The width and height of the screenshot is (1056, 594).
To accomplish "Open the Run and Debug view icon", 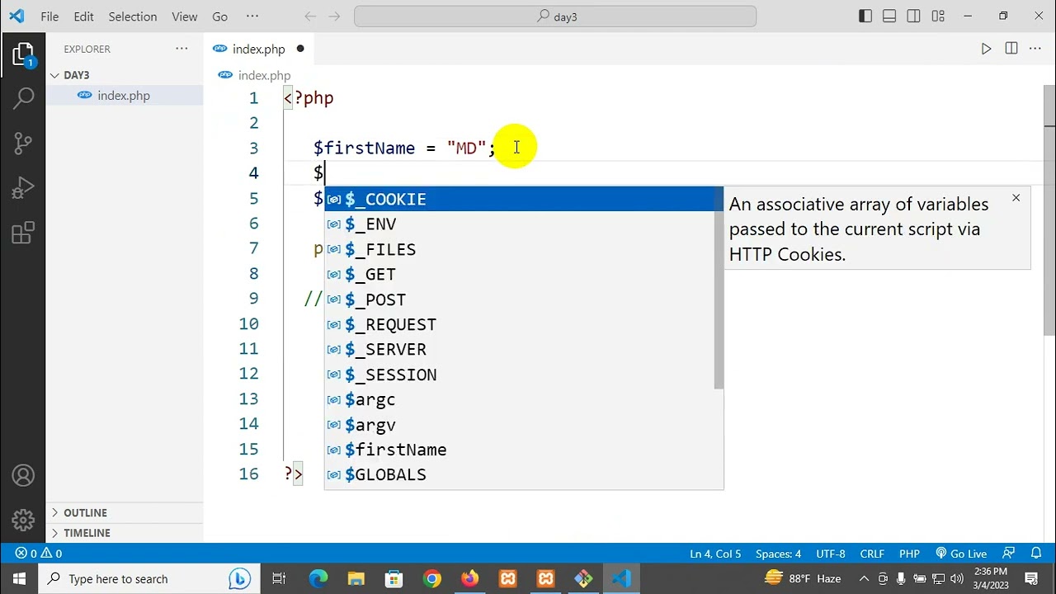I will point(23,188).
